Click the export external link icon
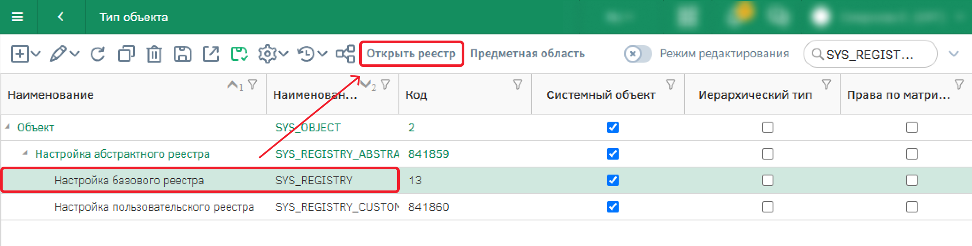Image resolution: width=972 pixels, height=246 pixels. click(x=210, y=54)
